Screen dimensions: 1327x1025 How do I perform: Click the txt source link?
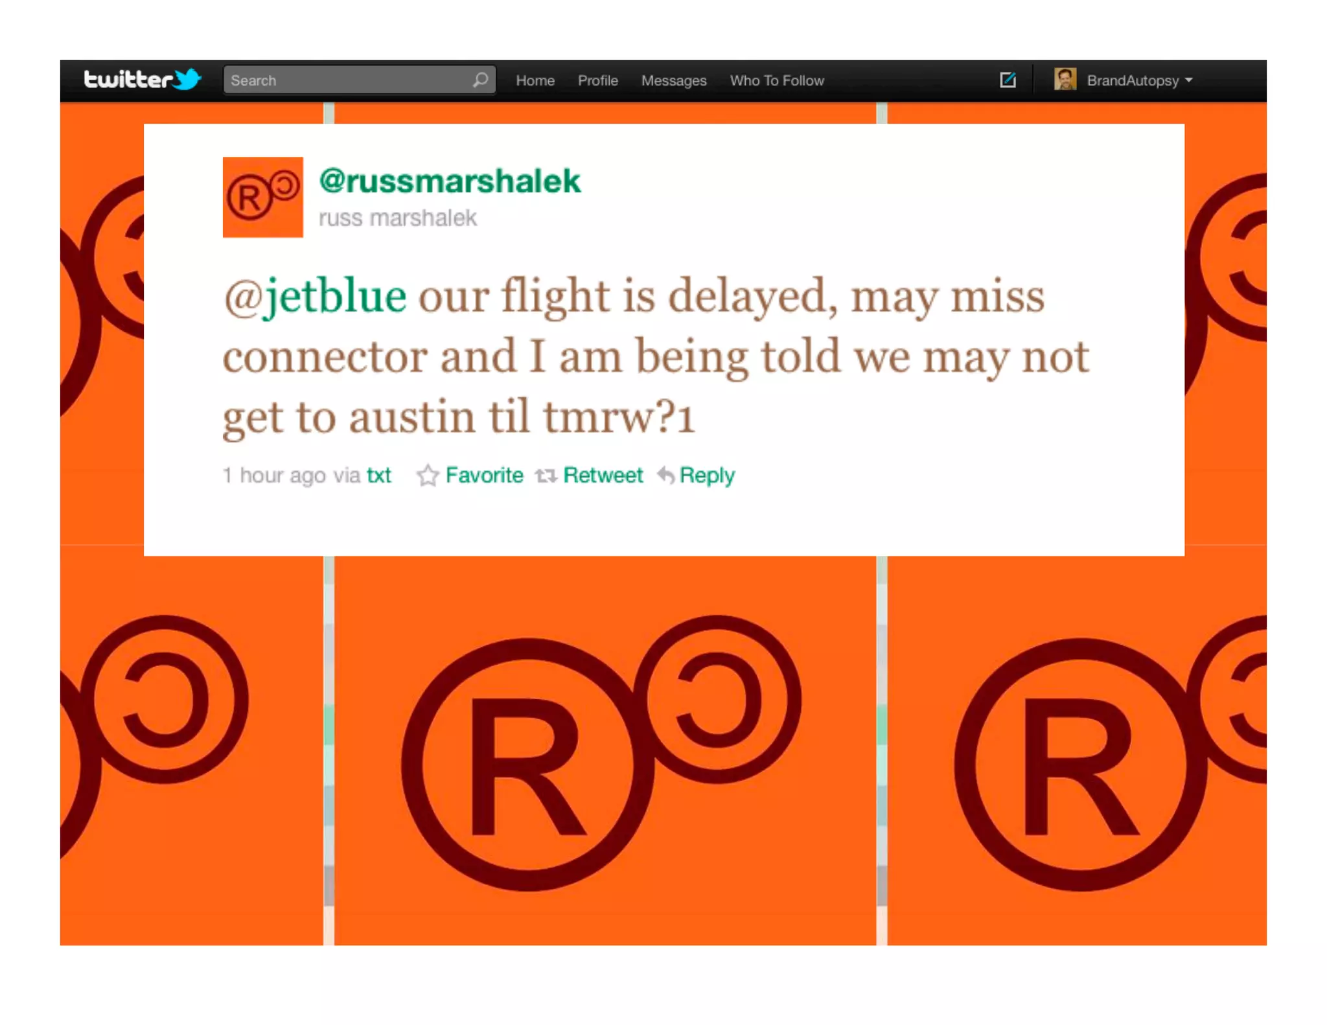[378, 476]
